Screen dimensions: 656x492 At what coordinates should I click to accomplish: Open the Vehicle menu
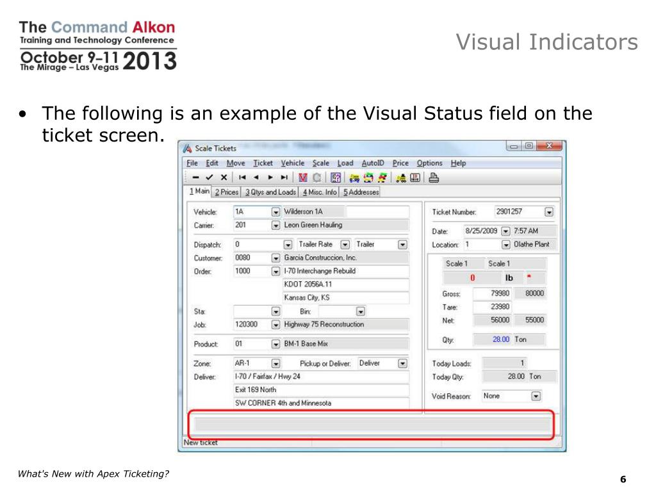[x=292, y=163]
